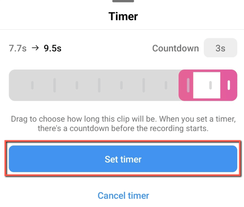
Task: Click the tick mark inside the pink region left of the white handle
Action: 188,85
